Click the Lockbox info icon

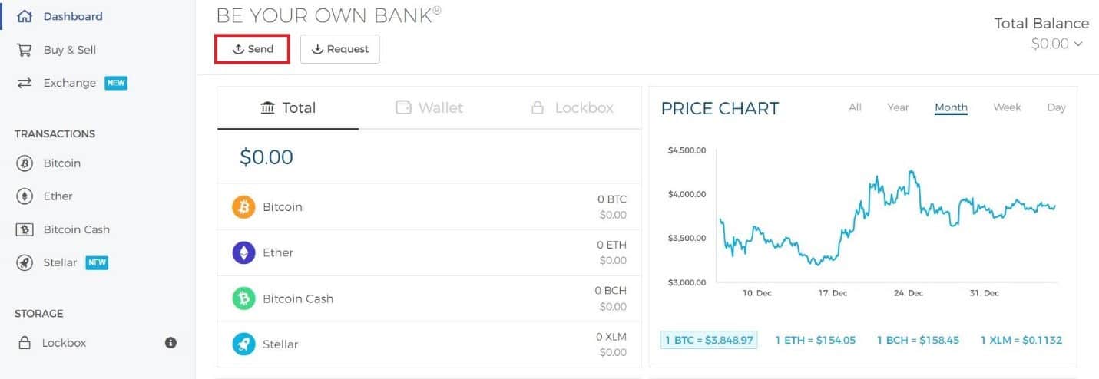(x=171, y=343)
